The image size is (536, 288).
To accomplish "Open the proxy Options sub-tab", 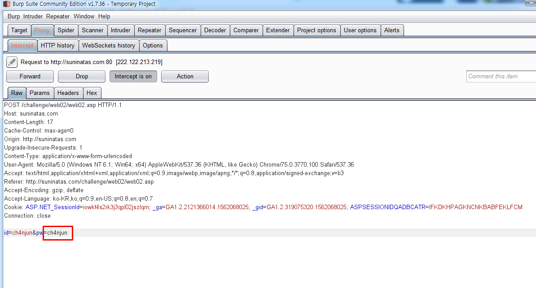I will 153,45.
